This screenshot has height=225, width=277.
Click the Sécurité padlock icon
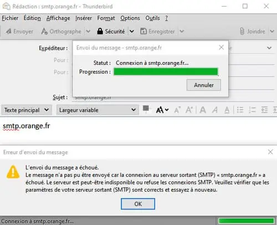click(x=100, y=31)
